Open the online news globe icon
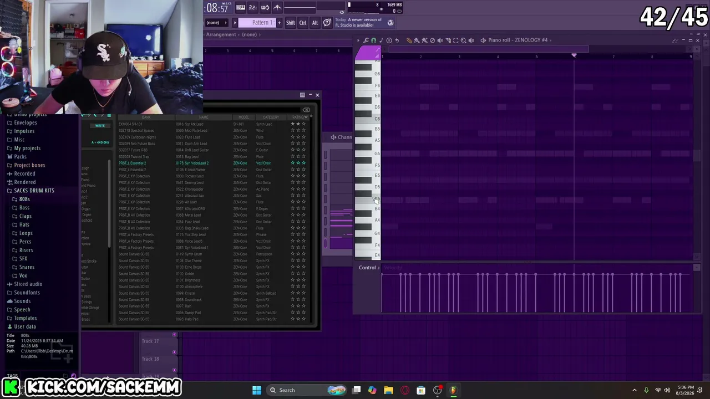Screen dimensions: 710x399 [390, 23]
